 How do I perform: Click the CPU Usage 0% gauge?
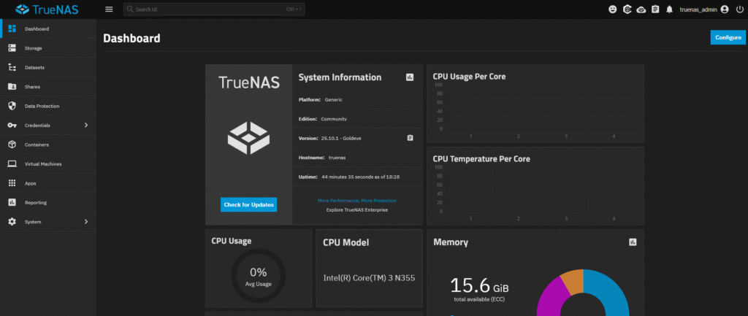coord(258,275)
